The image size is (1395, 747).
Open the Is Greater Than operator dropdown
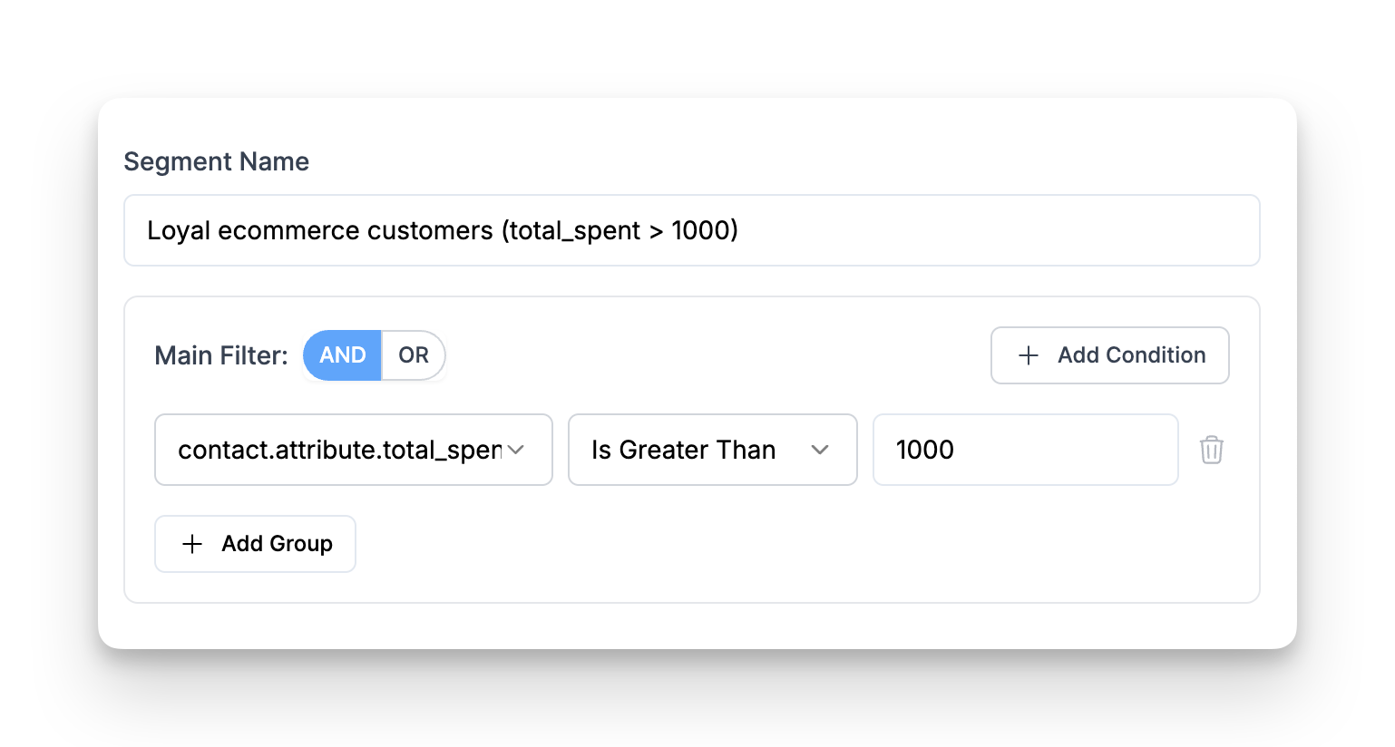pos(713,450)
